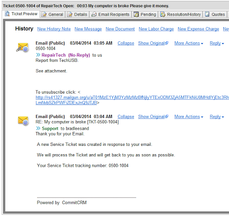The image size is (229, 216).
Task: Click the email envelope icon with attachment clip
Action: [22, 47]
